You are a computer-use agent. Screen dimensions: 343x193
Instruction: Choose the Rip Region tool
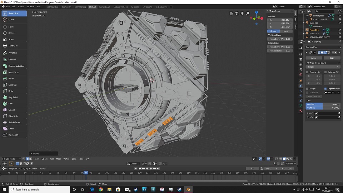(14, 135)
